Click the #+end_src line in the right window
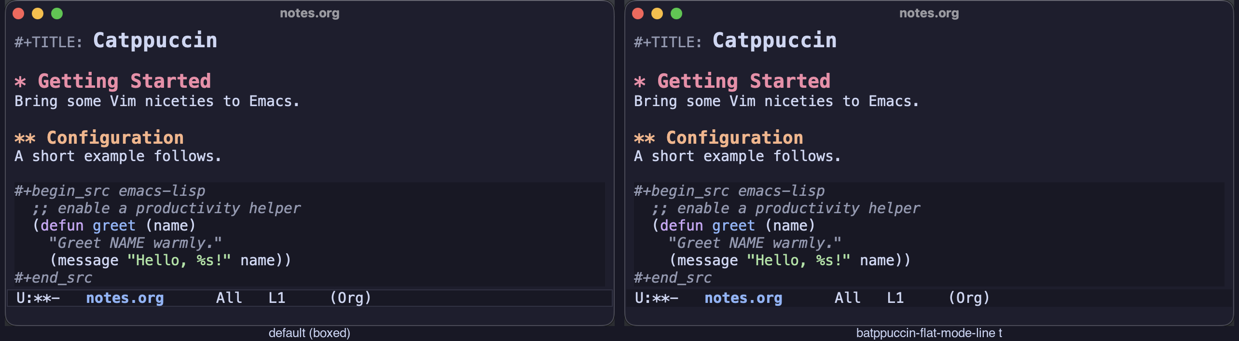 tap(673, 278)
